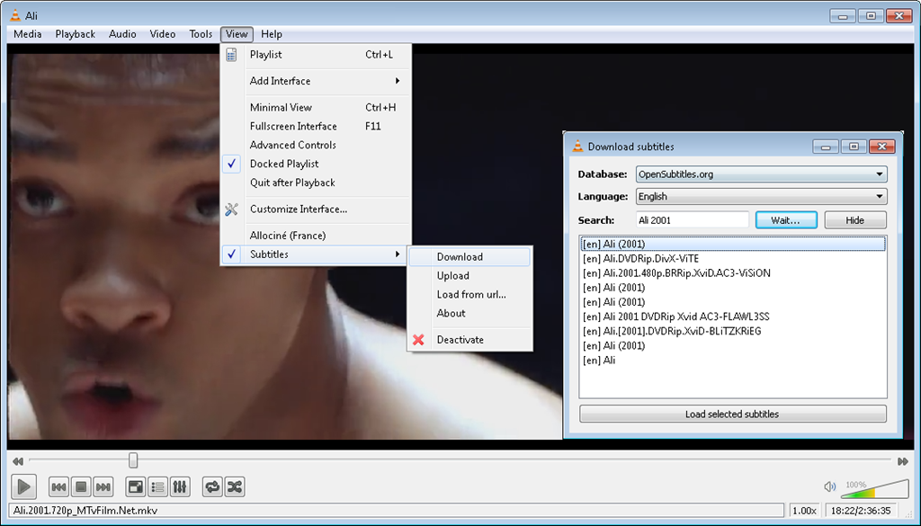This screenshot has height=526, width=921.
Task: Select Ali.2001.480p.BRRip.XviD.AC3-ViSiON subtitle
Action: point(732,273)
